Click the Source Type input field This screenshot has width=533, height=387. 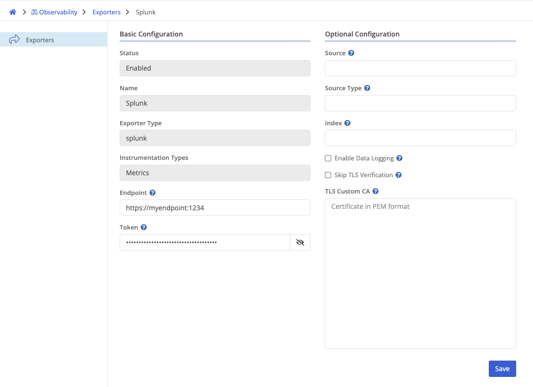(x=420, y=103)
